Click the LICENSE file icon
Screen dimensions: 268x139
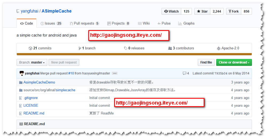(21, 106)
